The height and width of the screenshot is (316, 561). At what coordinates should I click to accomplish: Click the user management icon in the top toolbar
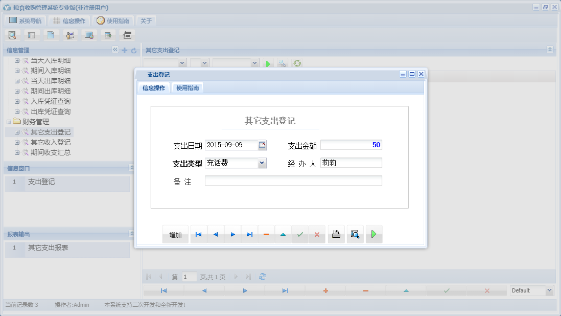(x=70, y=35)
